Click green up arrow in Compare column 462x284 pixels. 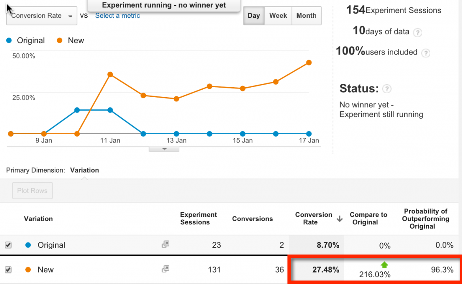click(384, 265)
